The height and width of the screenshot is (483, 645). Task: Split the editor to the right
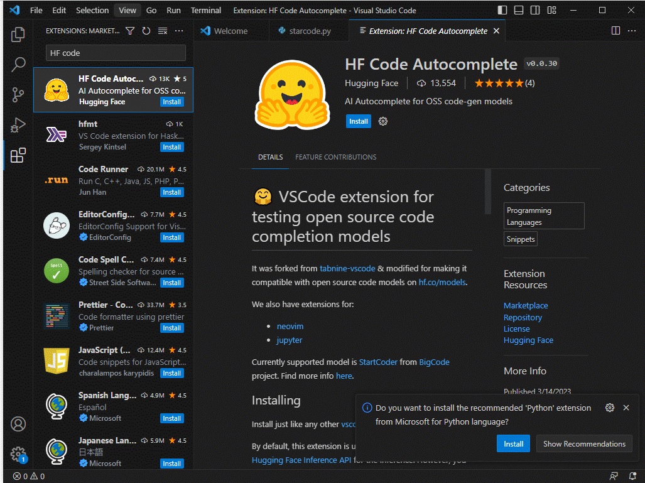(615, 31)
